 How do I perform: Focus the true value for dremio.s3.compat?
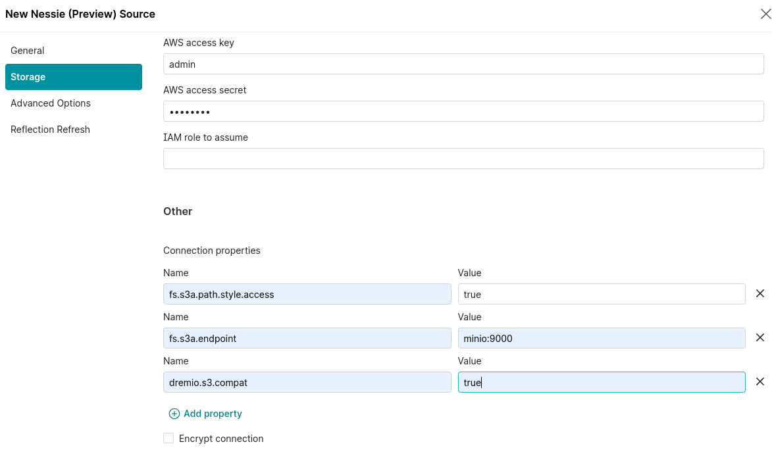coord(601,382)
